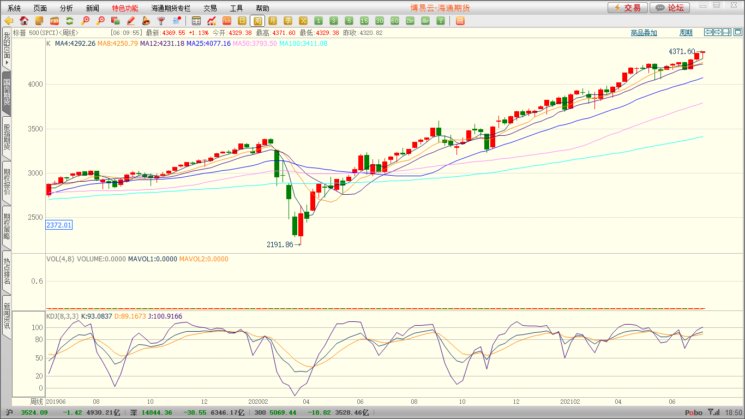Open the 帮助 menu

pos(263,8)
